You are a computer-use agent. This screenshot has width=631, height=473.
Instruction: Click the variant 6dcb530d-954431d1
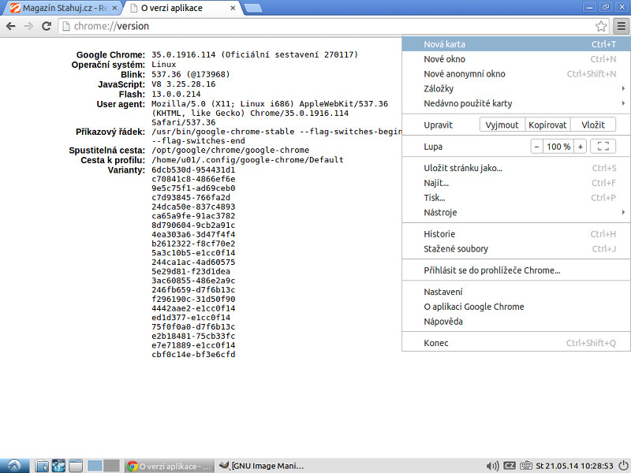coord(193,169)
